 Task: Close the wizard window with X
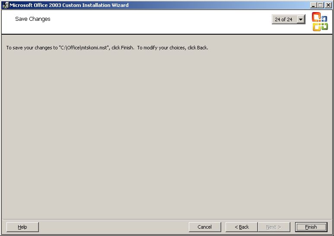click(x=328, y=5)
